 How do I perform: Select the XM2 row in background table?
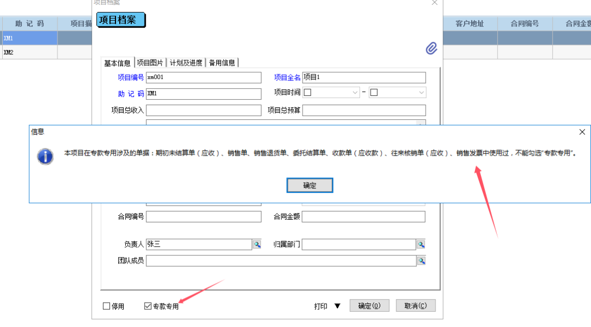pos(30,52)
